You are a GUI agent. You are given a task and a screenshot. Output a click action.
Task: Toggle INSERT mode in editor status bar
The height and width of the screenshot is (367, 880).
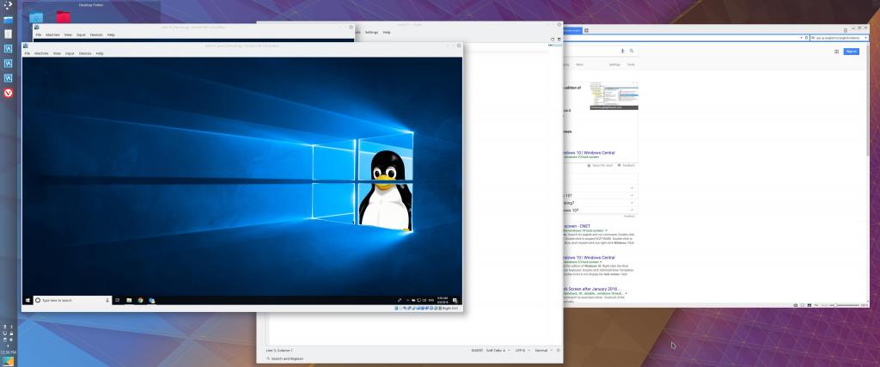pyautogui.click(x=477, y=351)
